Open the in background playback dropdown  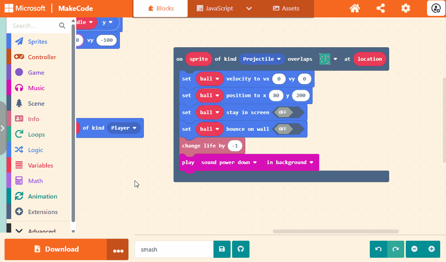tap(290, 163)
